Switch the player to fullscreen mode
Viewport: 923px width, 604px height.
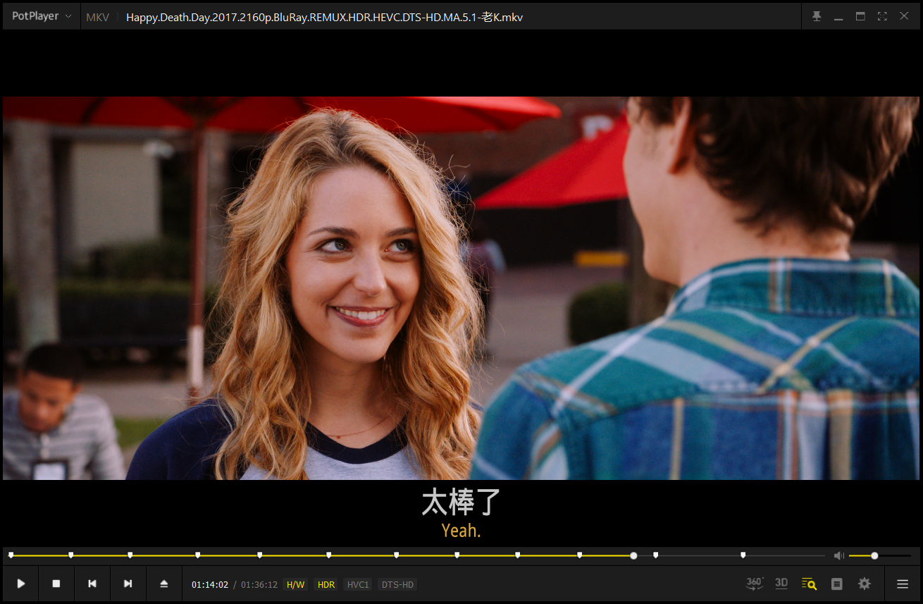(882, 16)
